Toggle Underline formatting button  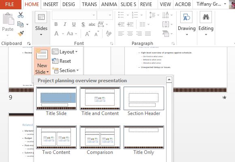pyautogui.click(x=74, y=24)
